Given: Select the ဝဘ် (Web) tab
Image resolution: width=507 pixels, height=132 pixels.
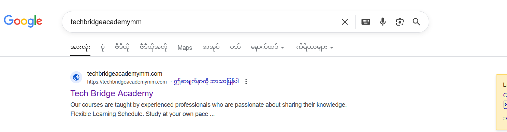Looking at the screenshot, I should tap(235, 47).
